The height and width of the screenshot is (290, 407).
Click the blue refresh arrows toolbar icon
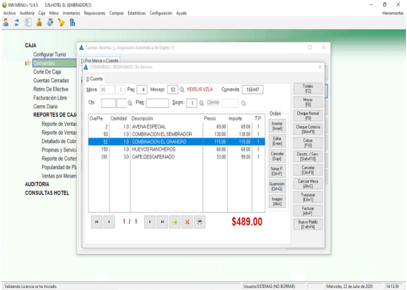pos(17,23)
